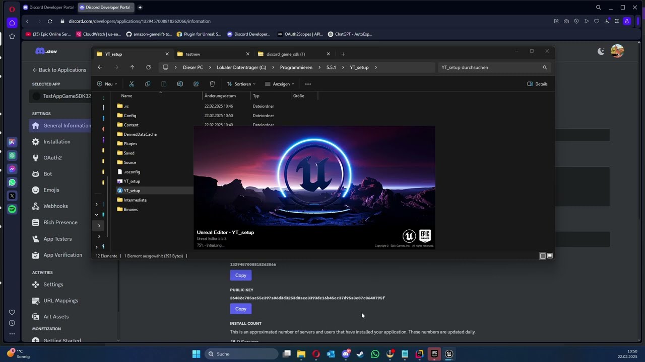Viewport: 645px width, 362px height.
Task: Open the App Testers page
Action: (57, 239)
